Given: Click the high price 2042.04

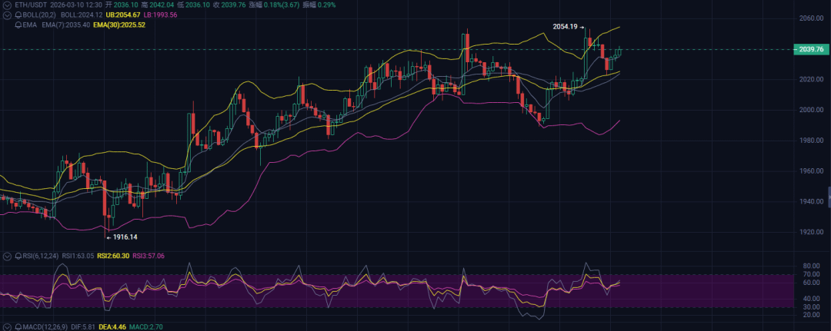Looking at the screenshot, I should tap(162, 5).
